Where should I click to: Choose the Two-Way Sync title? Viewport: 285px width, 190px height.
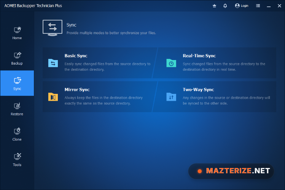tap(198, 89)
